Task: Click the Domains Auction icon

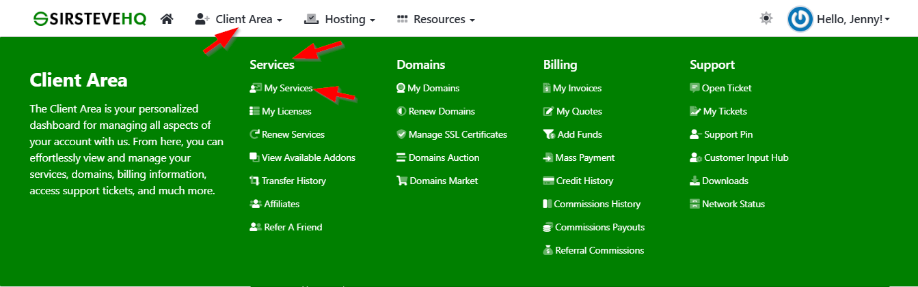Action: coord(401,157)
